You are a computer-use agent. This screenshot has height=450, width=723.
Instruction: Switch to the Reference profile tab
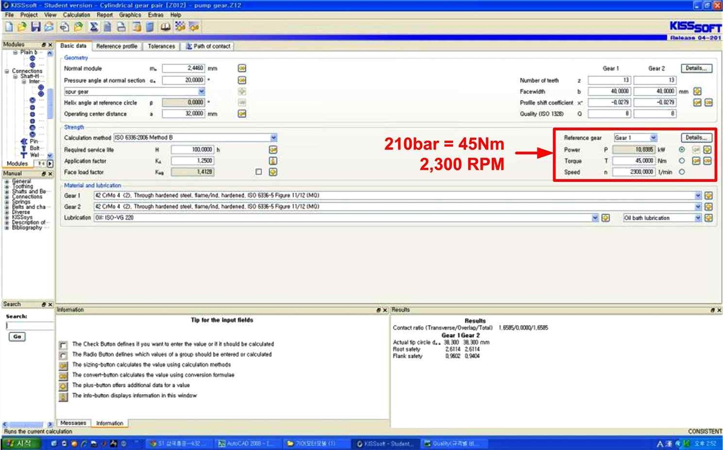(117, 46)
